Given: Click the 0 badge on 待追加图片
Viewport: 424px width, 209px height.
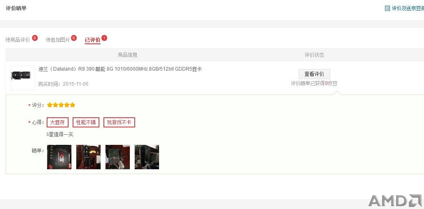Looking at the screenshot, I should 74,38.
